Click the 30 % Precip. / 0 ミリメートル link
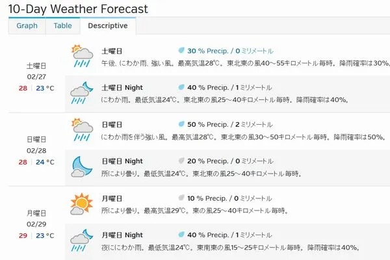 [230, 51]
